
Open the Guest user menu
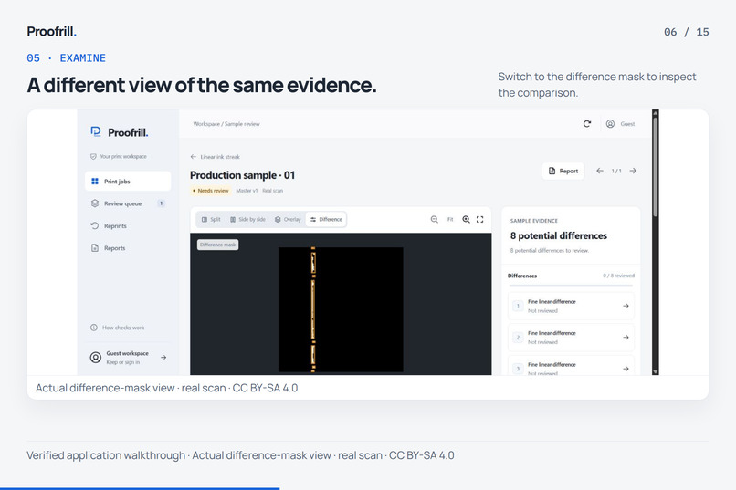[620, 124]
